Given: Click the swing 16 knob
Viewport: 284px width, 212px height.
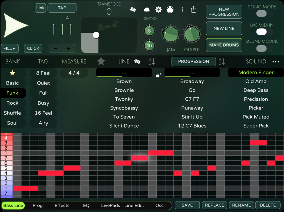Looking at the screenshot, I should tap(149, 45).
